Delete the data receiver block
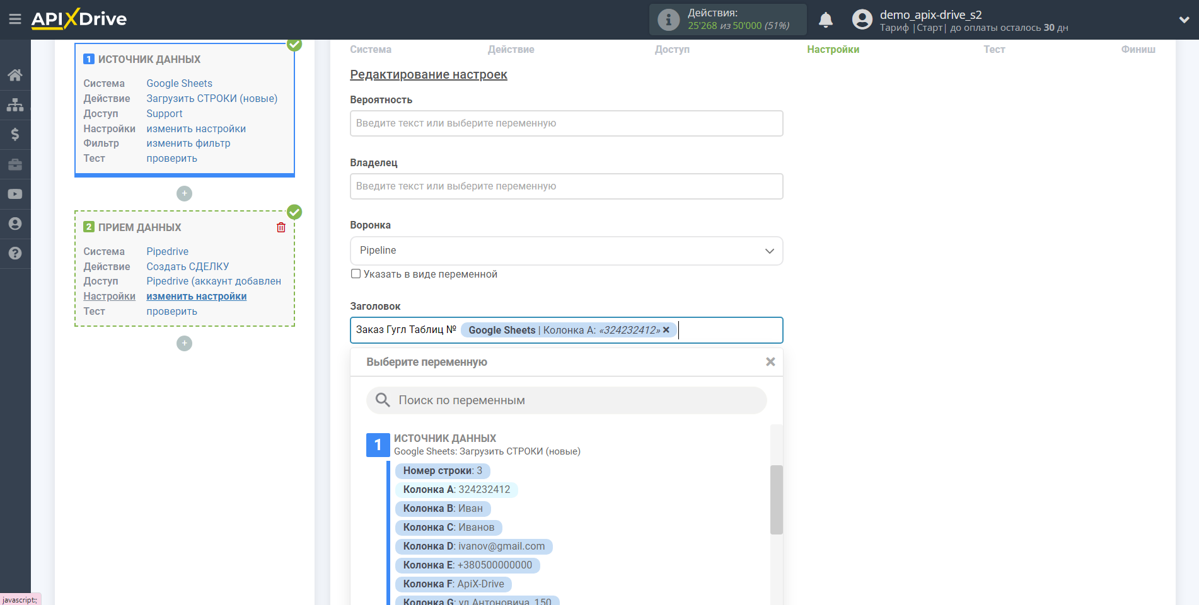 281,227
